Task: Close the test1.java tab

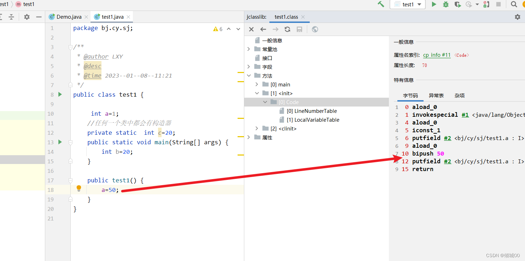Action: coord(128,17)
